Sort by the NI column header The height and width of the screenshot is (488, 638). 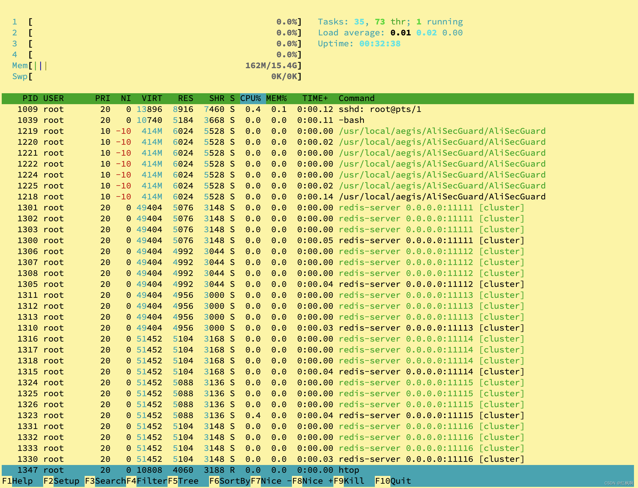click(x=126, y=98)
